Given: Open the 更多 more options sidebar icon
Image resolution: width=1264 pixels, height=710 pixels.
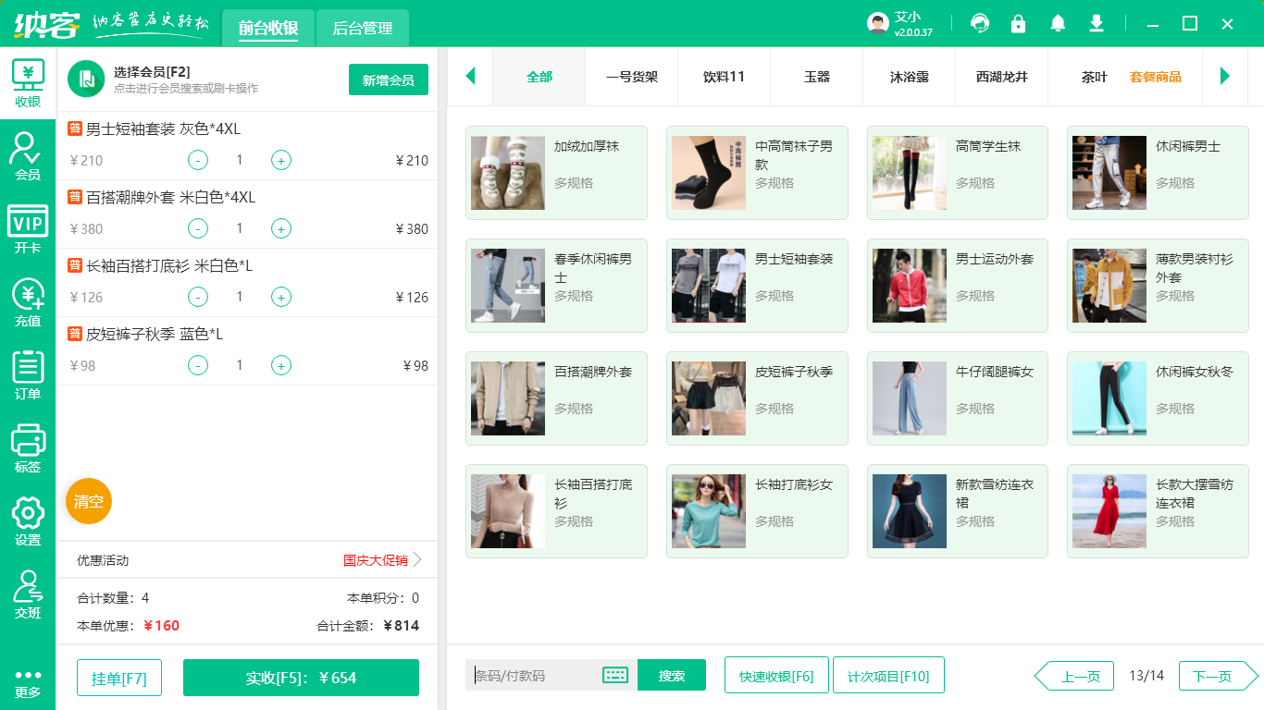Looking at the screenshot, I should (28, 683).
